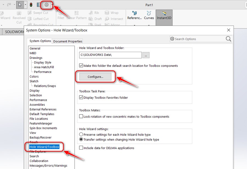Toggle default search location for Toolbox checkbox
Image resolution: width=247 pixels, height=169 pixels.
tap(81, 65)
